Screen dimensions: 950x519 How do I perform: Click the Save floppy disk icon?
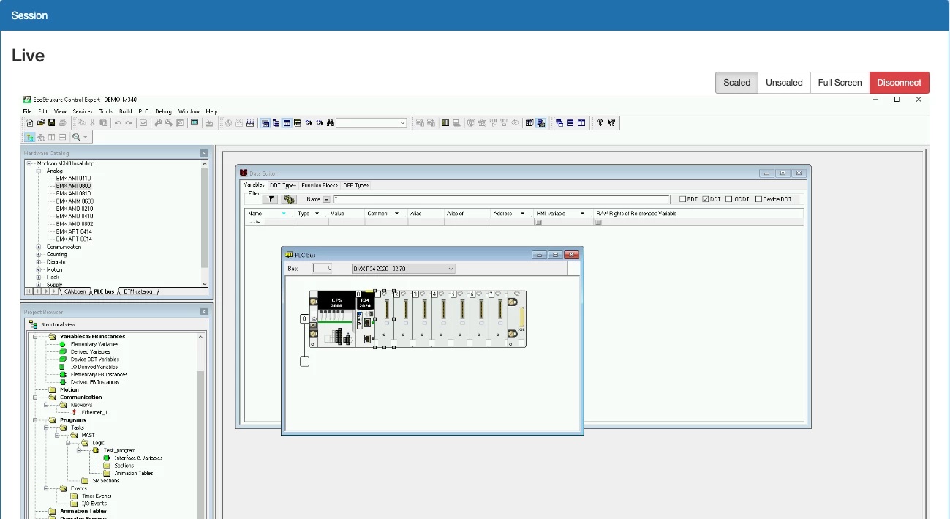[51, 123]
